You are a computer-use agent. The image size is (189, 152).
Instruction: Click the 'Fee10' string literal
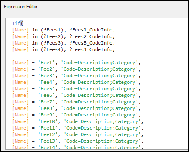point(48,121)
